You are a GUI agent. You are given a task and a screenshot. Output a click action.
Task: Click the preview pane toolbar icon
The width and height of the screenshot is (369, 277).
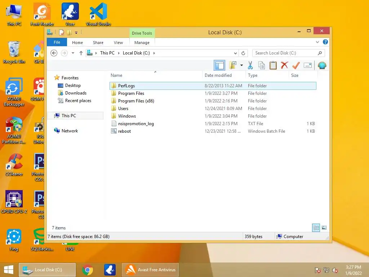click(x=219, y=65)
